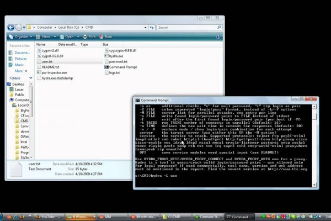Image resolution: width=331 pixels, height=221 pixels.
Task: Open the Views dropdown menu
Action: point(47,36)
